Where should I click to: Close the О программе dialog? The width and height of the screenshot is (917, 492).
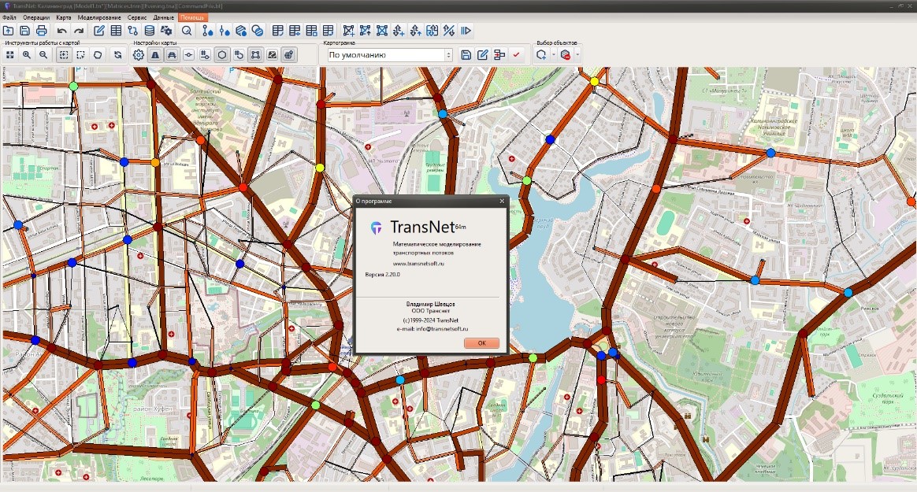502,201
